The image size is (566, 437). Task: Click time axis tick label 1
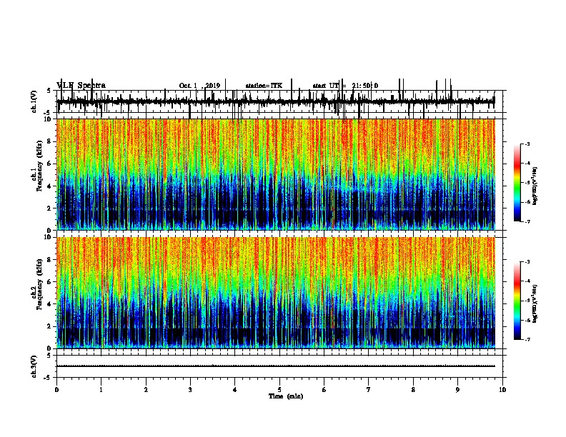coord(101,390)
